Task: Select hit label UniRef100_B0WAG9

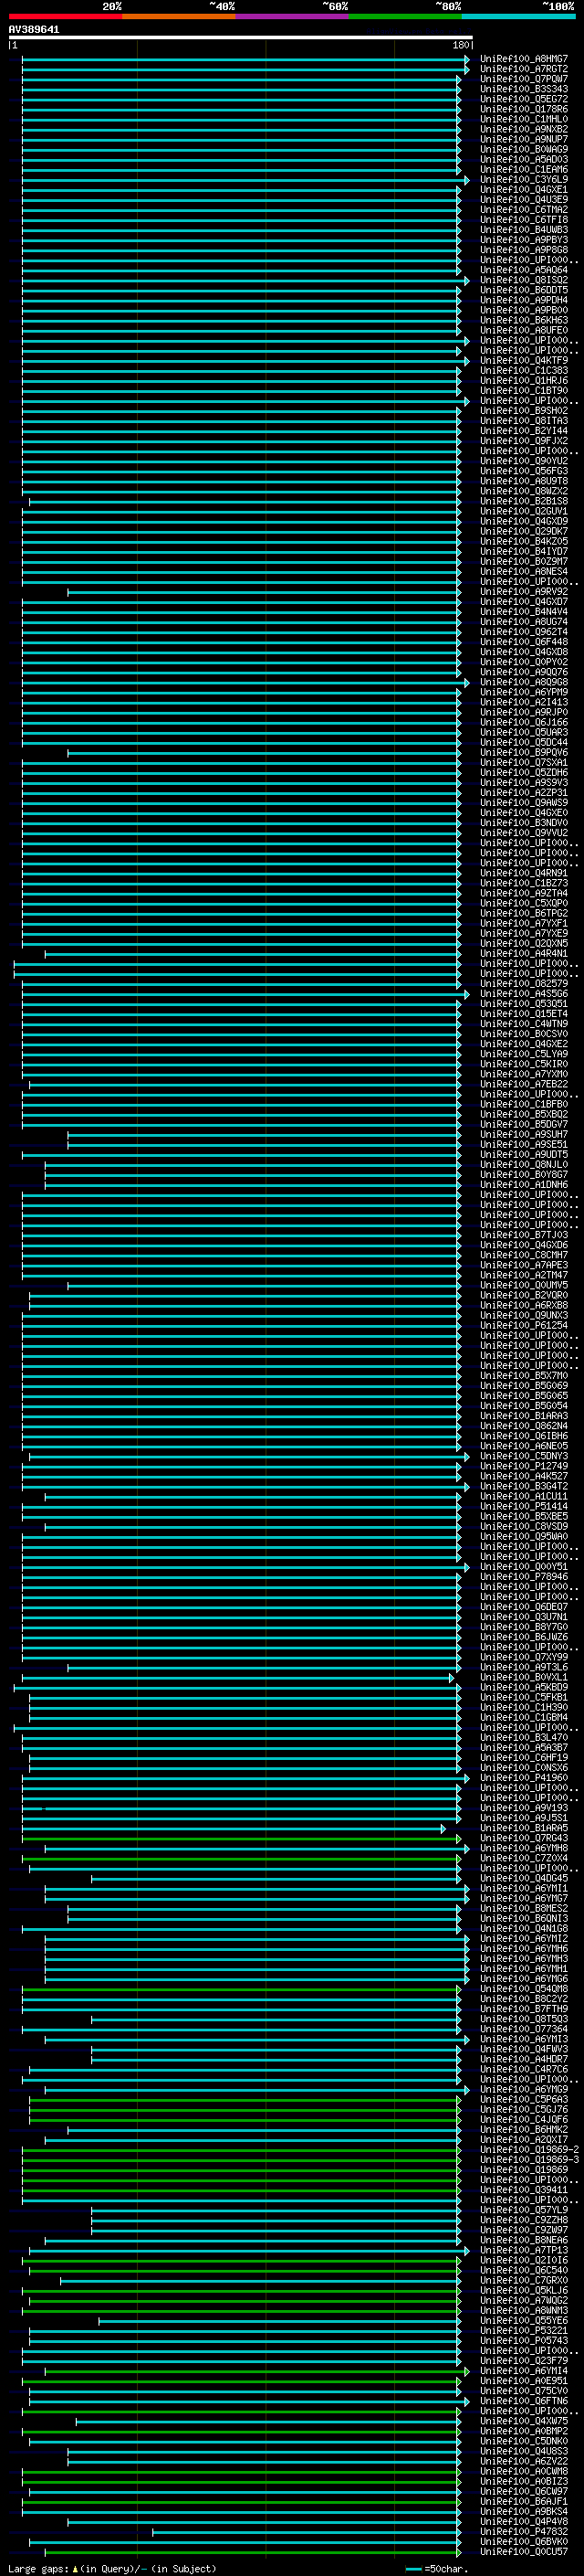Action: click(524, 150)
